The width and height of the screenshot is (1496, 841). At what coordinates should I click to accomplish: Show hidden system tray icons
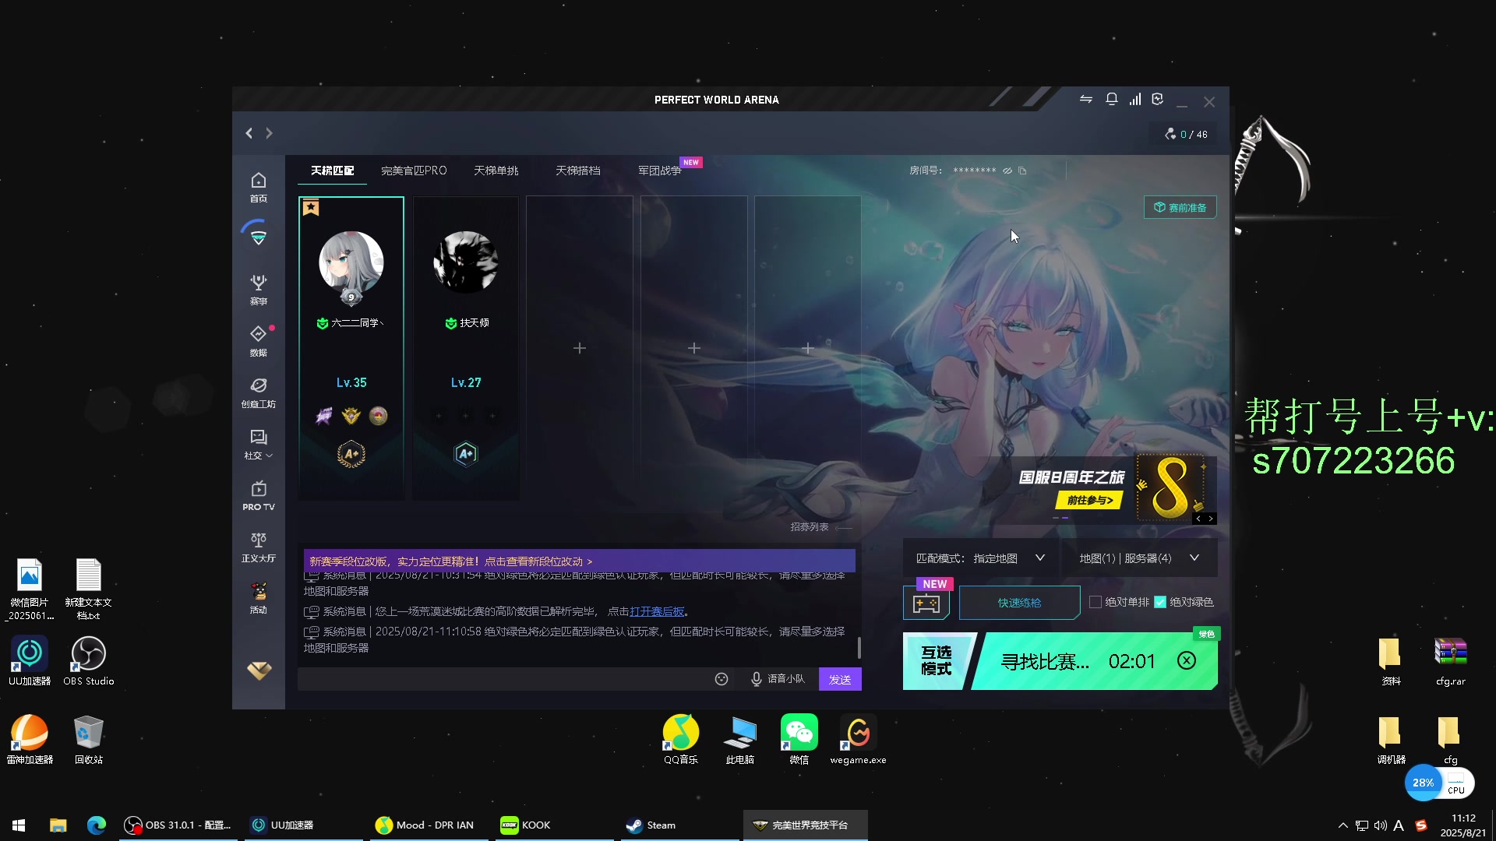pyautogui.click(x=1343, y=825)
